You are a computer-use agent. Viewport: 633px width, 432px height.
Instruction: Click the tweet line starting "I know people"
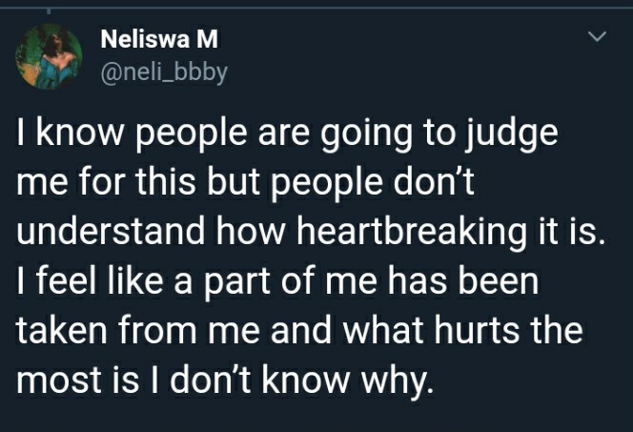click(287, 134)
